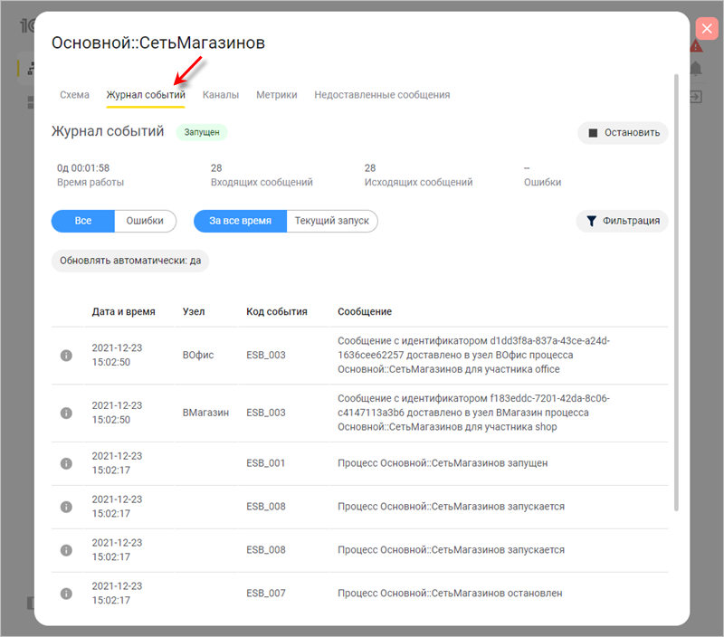The width and height of the screenshot is (724, 637).
Task: Click info icon for the ESB_001 event row
Action: click(x=66, y=463)
